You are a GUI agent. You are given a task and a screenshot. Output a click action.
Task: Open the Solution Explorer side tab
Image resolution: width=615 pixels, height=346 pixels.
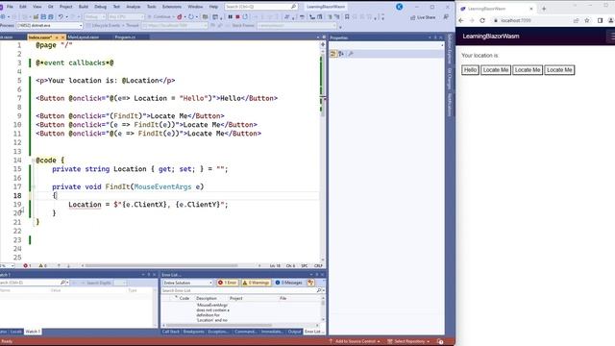pos(450,49)
